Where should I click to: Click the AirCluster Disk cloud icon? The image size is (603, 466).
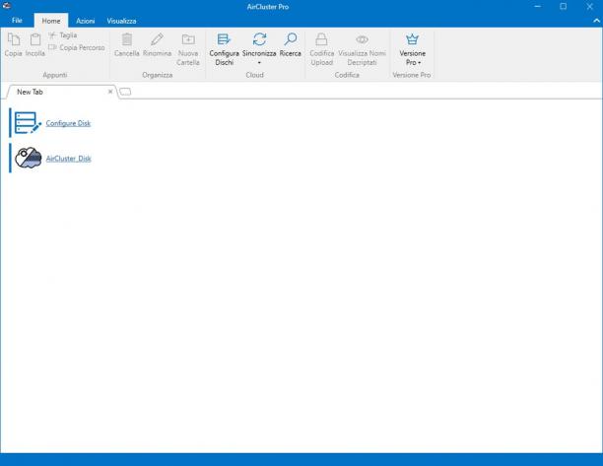pyautogui.click(x=28, y=158)
